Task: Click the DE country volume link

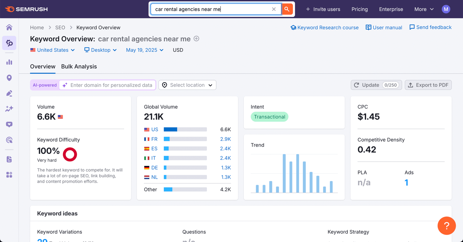Action: pos(155,167)
